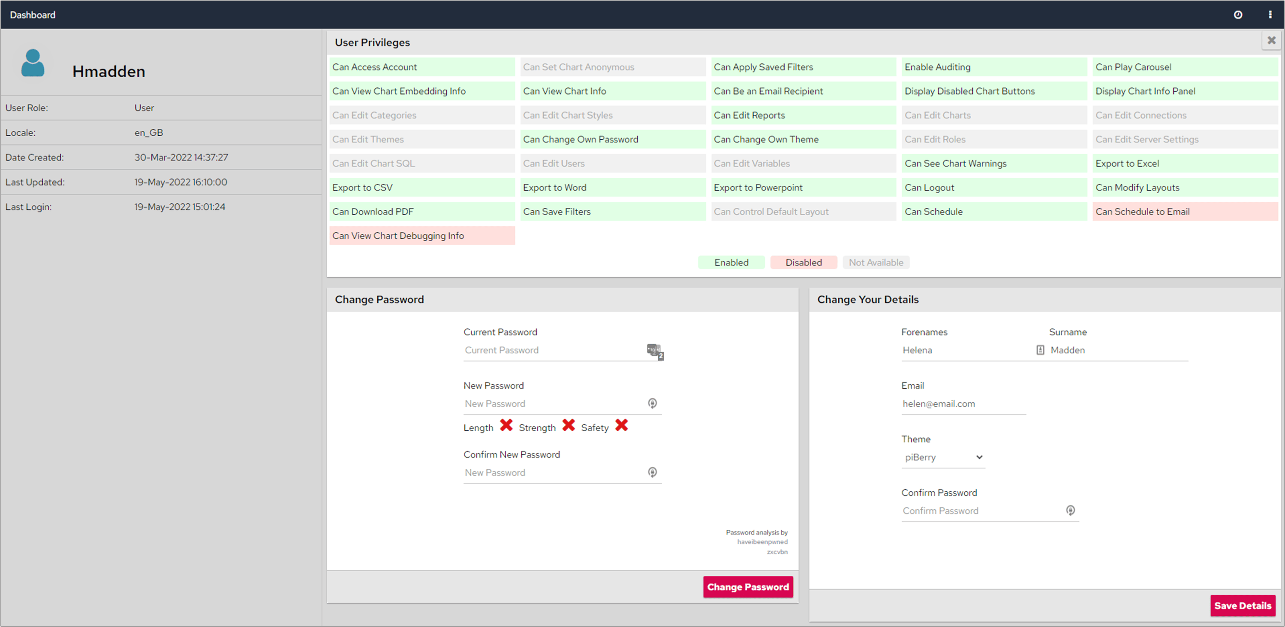Image resolution: width=1285 pixels, height=627 pixels.
Task: Toggle the Can Be an Email Recipient privilege
Action: point(804,91)
